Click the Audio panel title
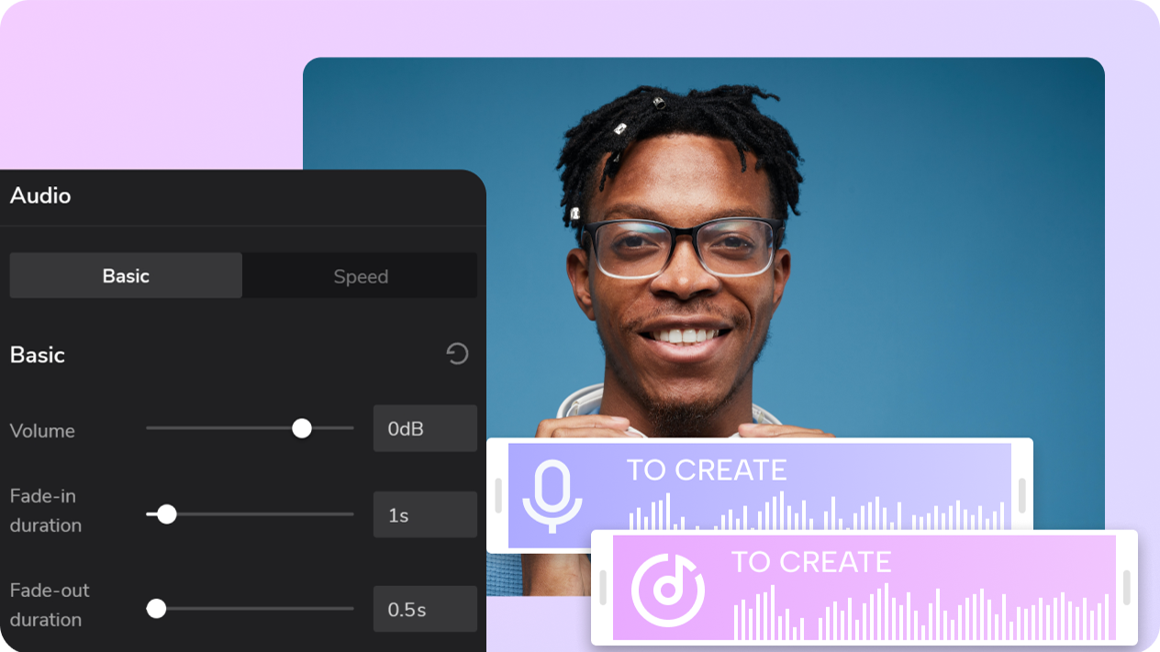 click(40, 195)
